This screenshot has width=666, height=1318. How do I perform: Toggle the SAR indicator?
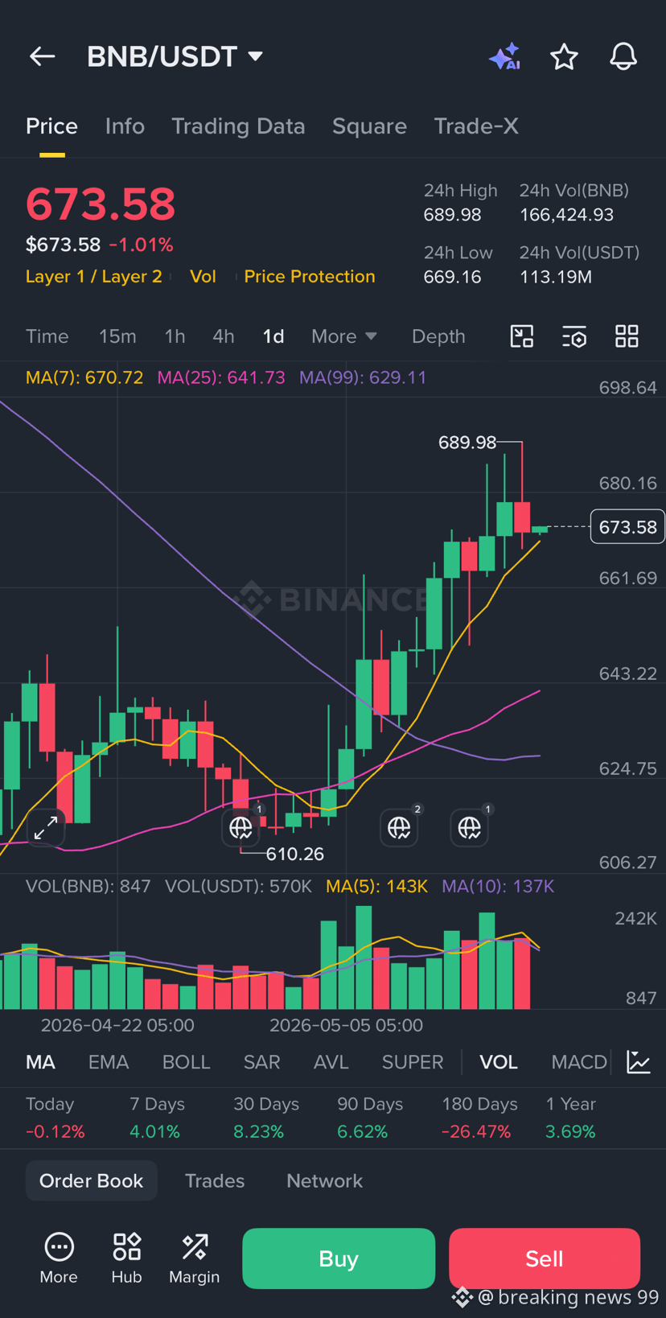coord(261,1062)
